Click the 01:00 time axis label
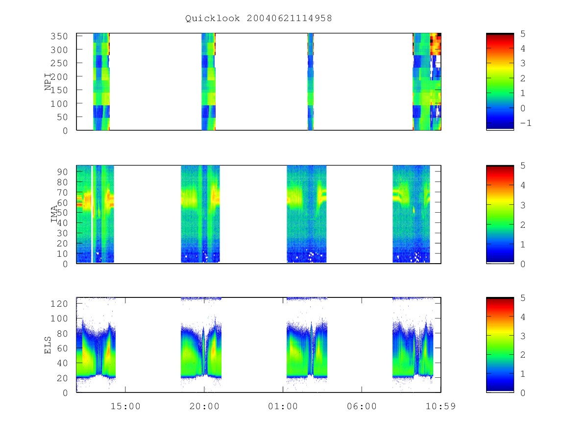588x441 pixels. coord(283,406)
